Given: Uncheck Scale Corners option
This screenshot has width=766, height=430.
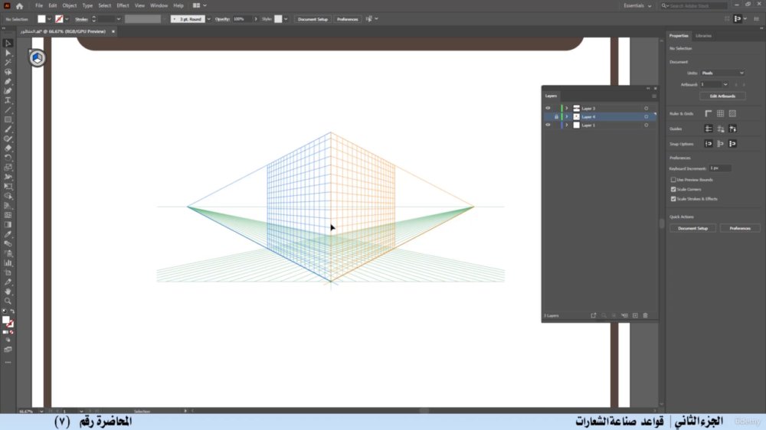Looking at the screenshot, I should pos(673,190).
